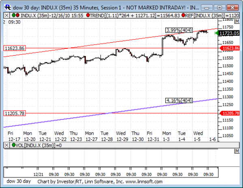Click the Wed 1-5 date label

click(x=198, y=136)
